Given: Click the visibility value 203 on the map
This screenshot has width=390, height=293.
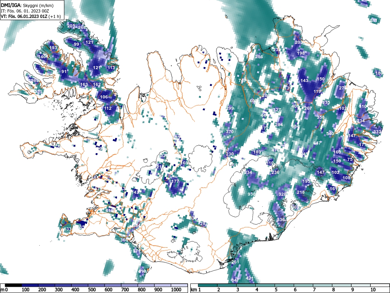Looking at the screenshot, I should point(299,42).
